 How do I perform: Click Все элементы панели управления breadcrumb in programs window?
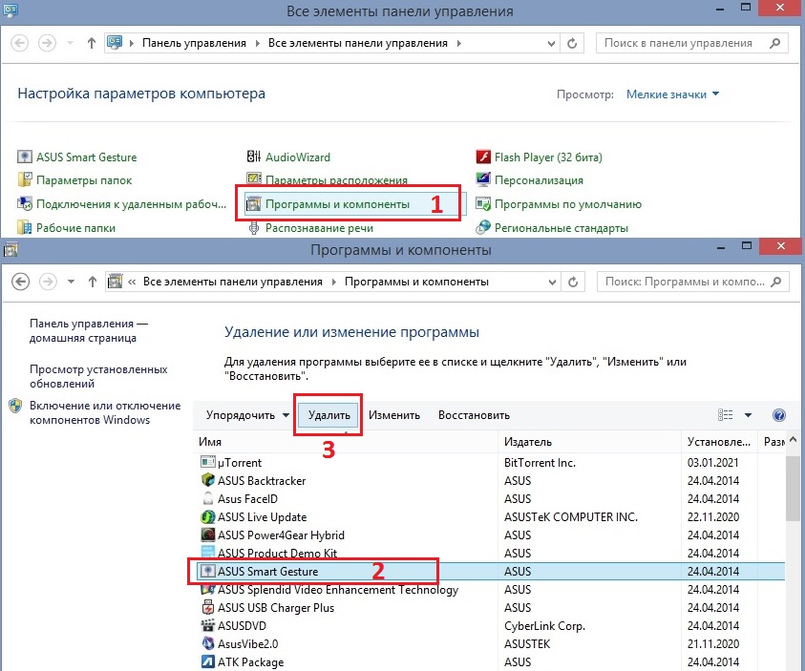tap(233, 282)
